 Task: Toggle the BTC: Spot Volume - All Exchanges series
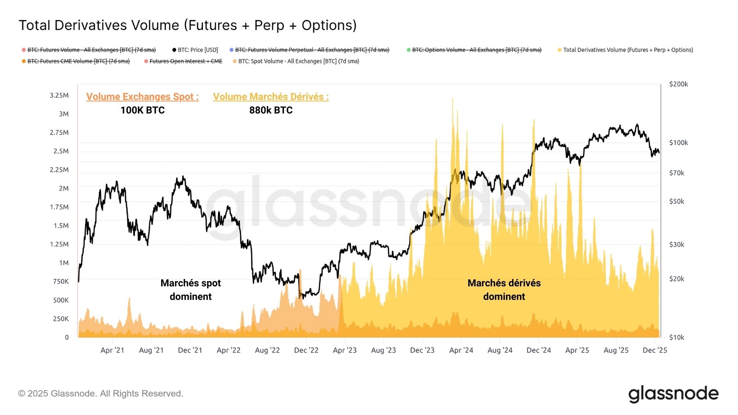[x=298, y=61]
